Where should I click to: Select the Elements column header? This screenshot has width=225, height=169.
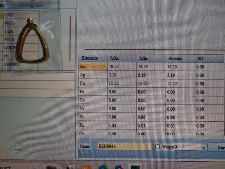point(89,58)
